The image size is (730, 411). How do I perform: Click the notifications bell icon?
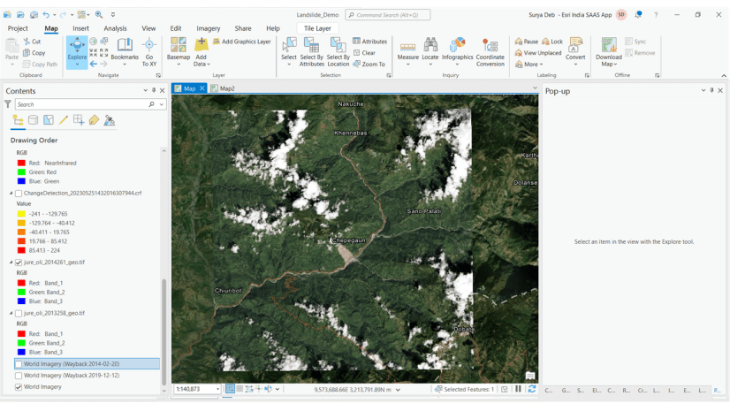coord(638,15)
